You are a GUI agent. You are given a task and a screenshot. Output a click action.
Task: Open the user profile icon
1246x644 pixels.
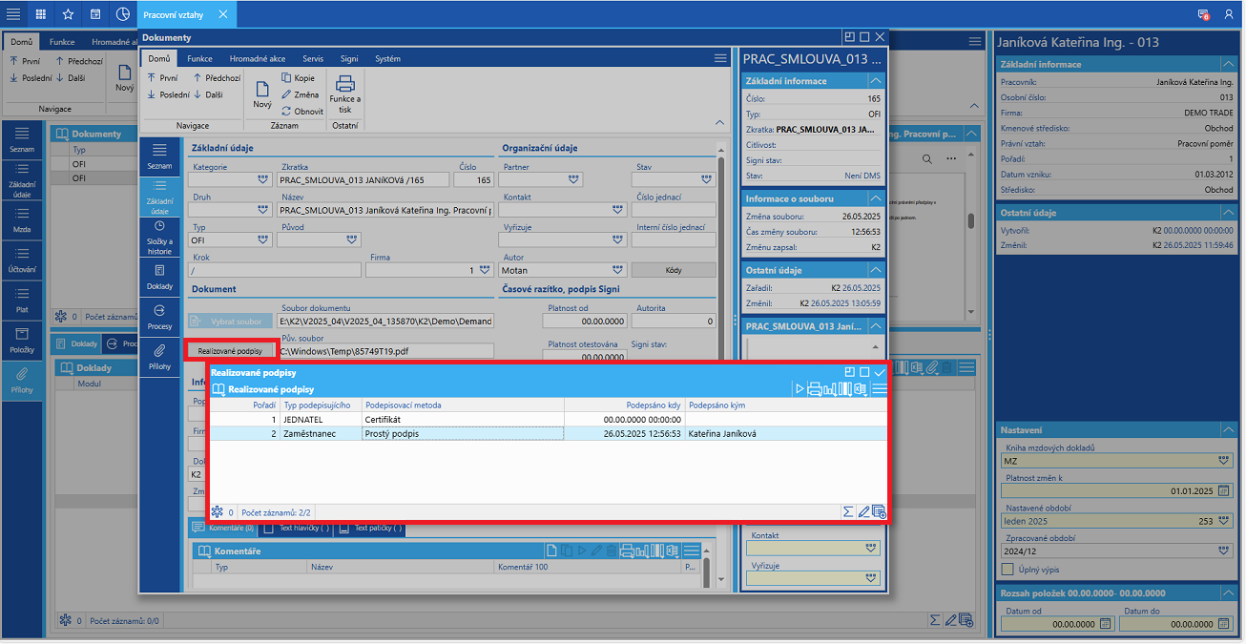click(x=1229, y=14)
